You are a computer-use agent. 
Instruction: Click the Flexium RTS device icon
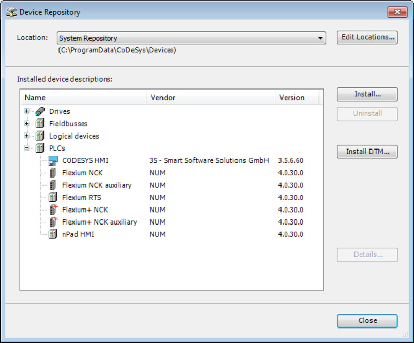(53, 198)
